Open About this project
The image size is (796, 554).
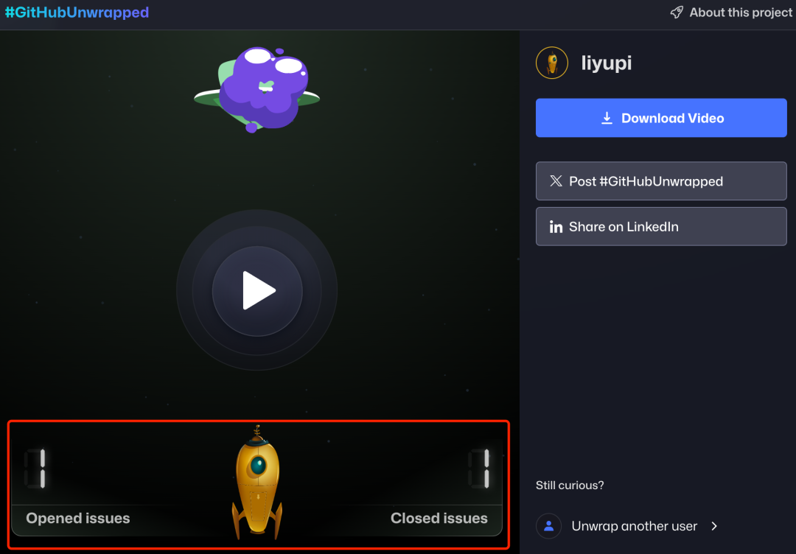(731, 13)
